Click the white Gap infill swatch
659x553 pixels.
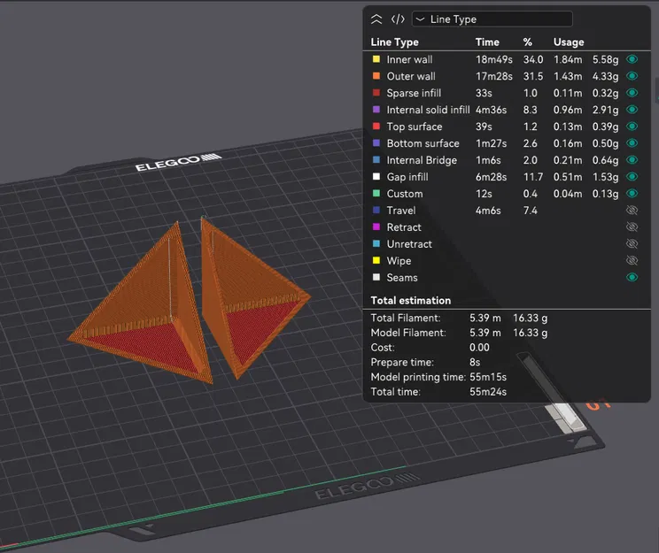pos(376,177)
